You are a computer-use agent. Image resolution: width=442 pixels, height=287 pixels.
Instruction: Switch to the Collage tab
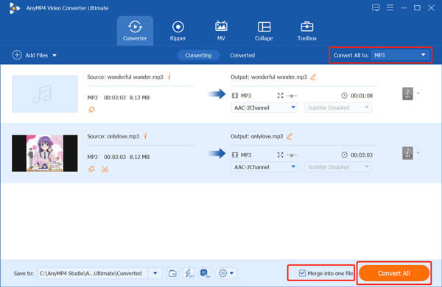(x=264, y=31)
